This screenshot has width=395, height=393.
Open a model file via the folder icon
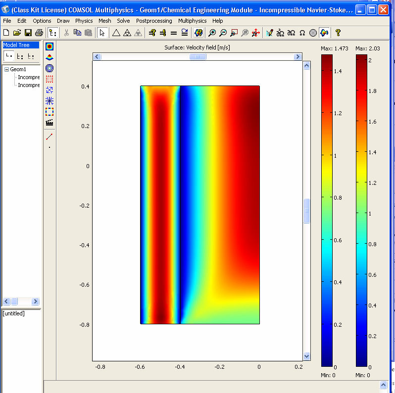[17, 33]
